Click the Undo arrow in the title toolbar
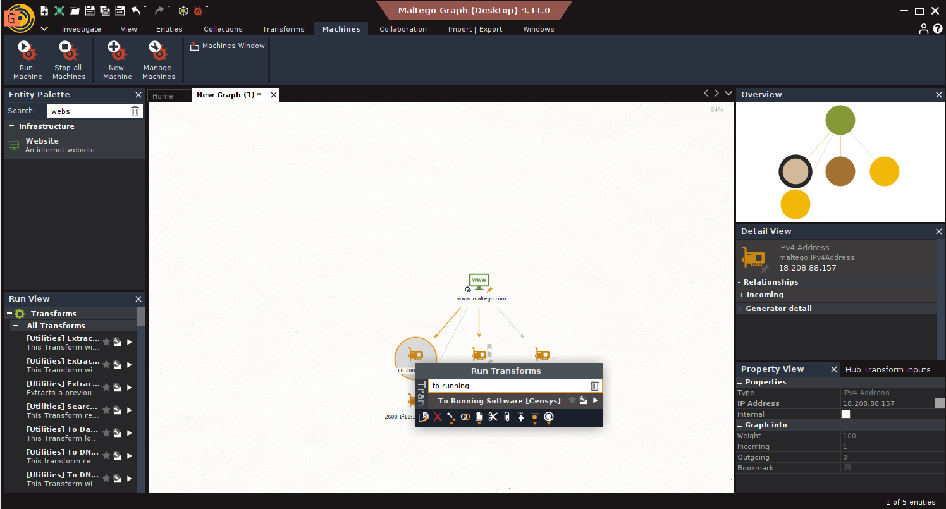The width and height of the screenshot is (946, 509). point(136,11)
